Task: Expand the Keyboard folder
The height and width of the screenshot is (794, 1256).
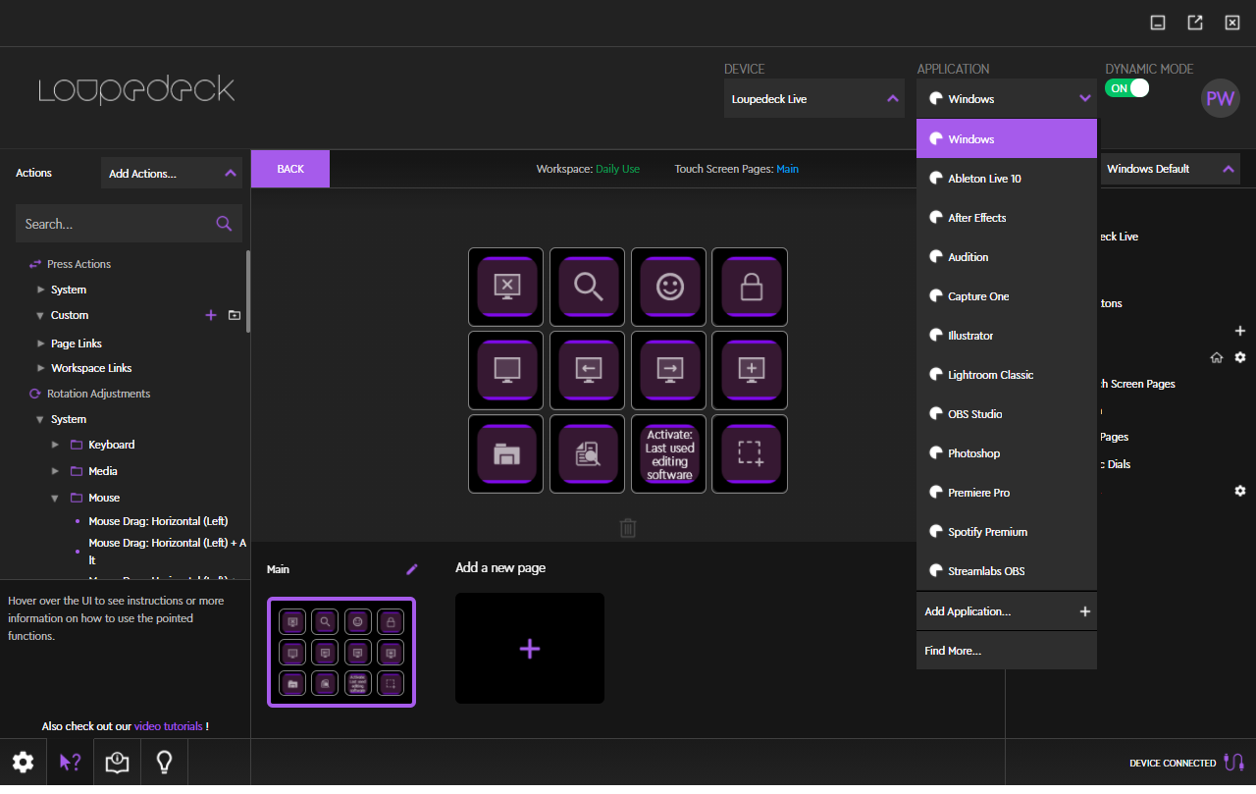Action: tap(56, 445)
